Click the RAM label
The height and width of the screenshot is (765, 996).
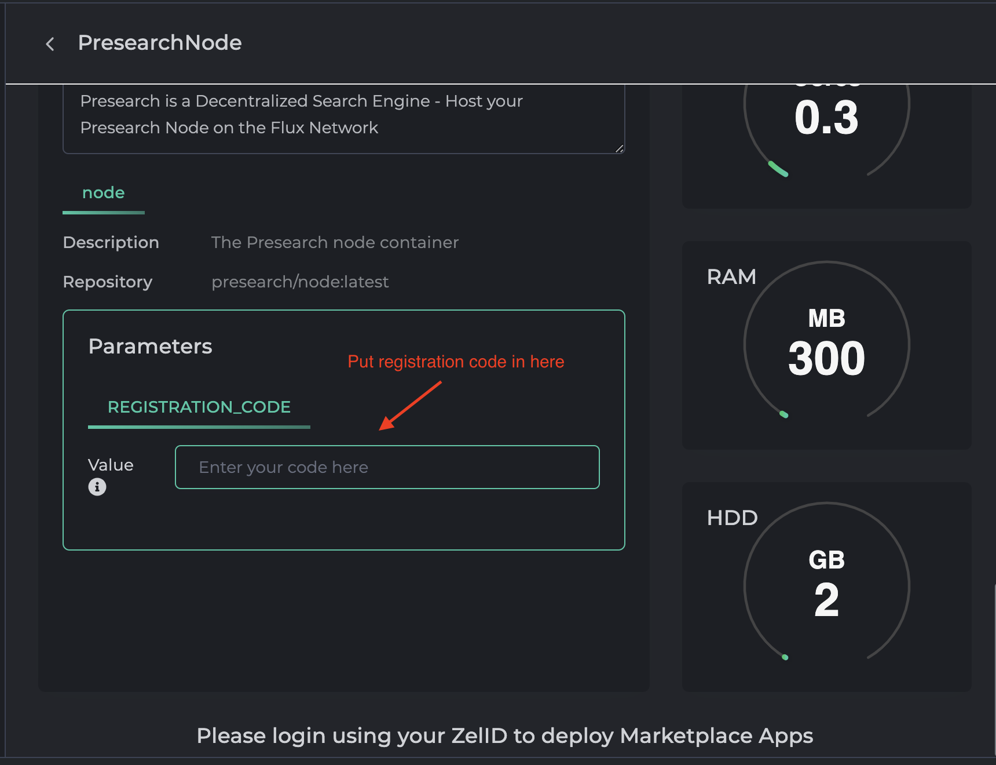[x=731, y=277]
